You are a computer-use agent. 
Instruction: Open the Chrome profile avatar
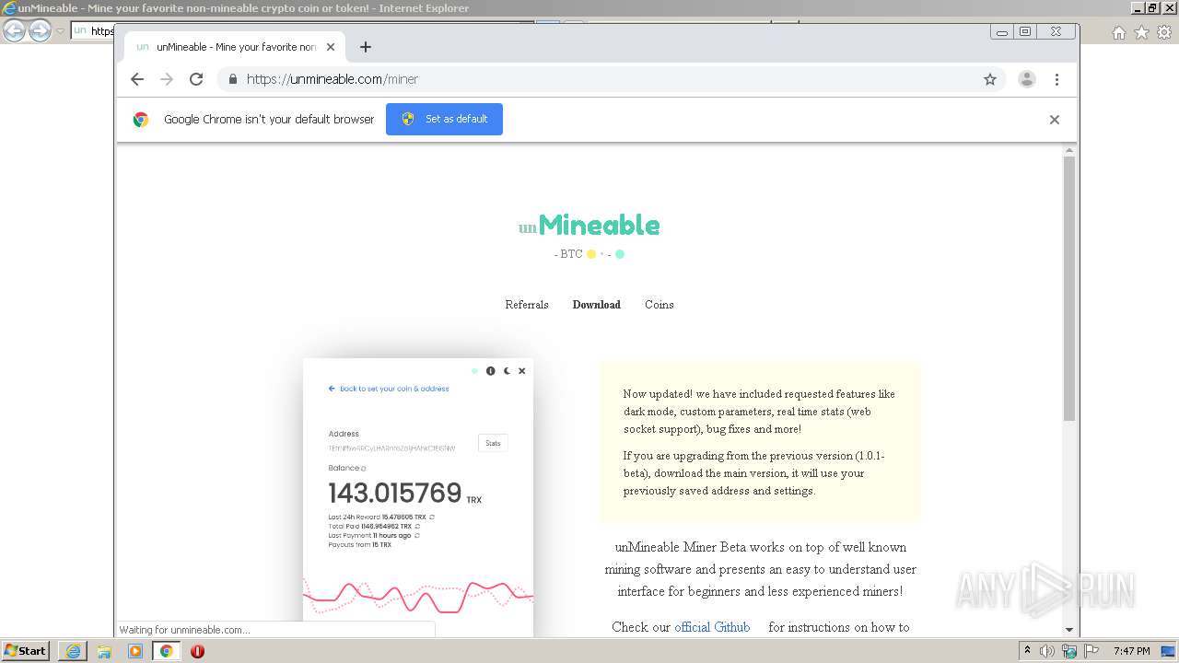[x=1027, y=79]
